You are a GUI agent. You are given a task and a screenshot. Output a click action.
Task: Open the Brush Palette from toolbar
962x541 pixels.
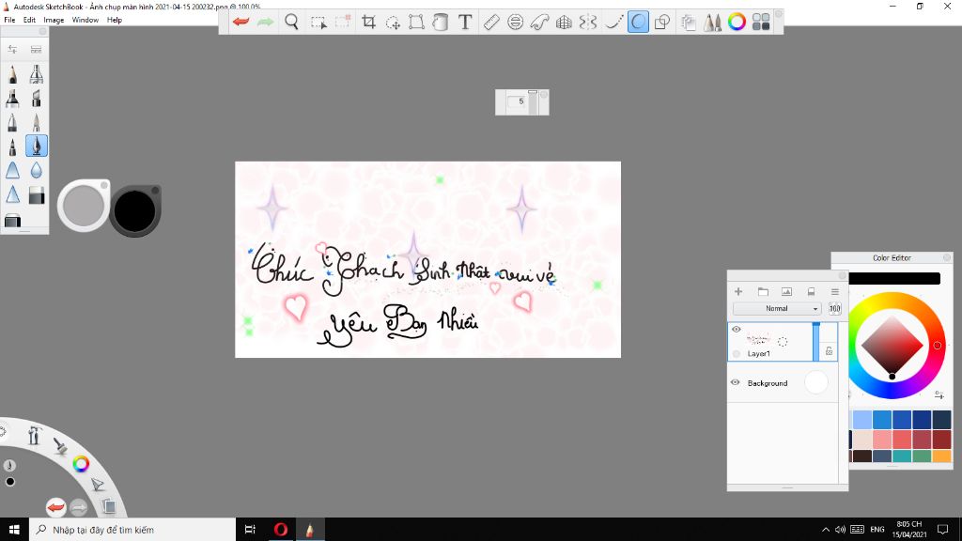[712, 23]
